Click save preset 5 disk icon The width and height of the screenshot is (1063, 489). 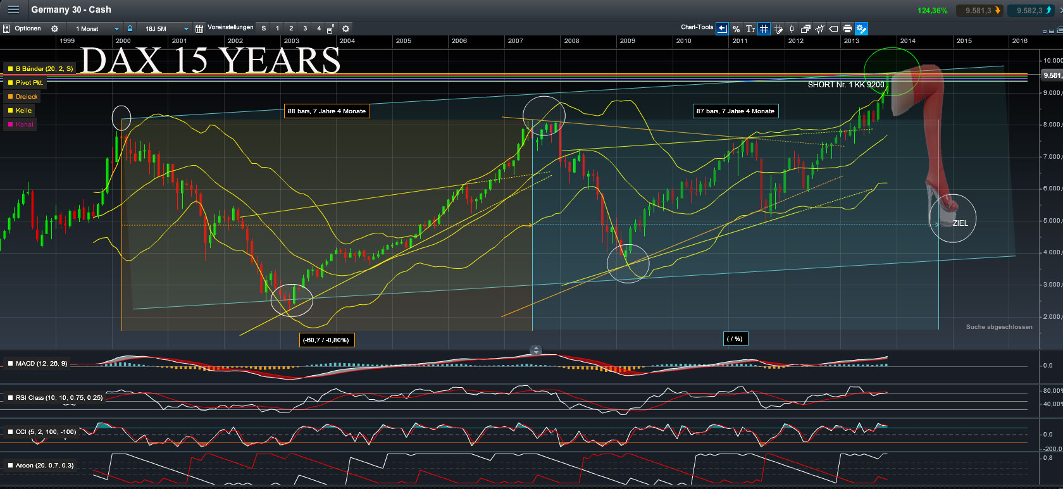click(330, 28)
